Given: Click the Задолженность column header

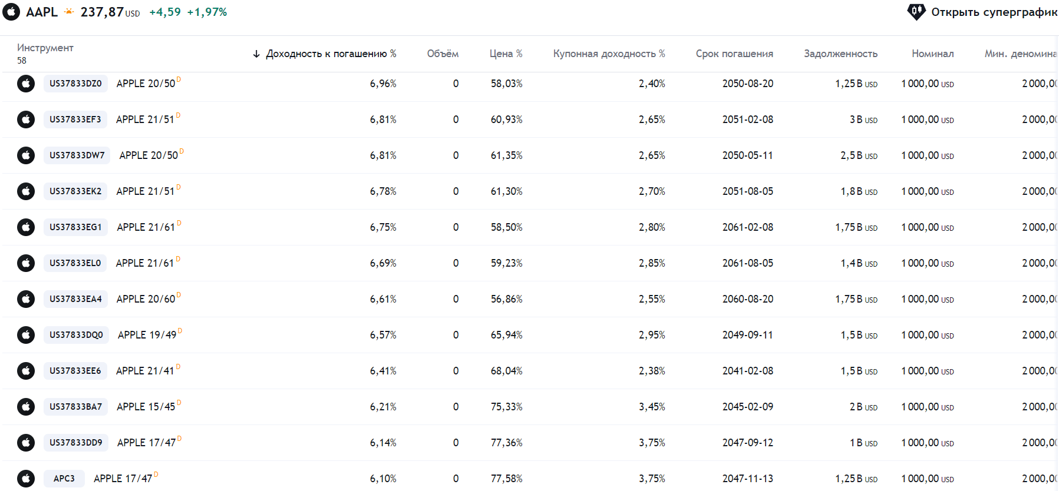Looking at the screenshot, I should (x=840, y=54).
